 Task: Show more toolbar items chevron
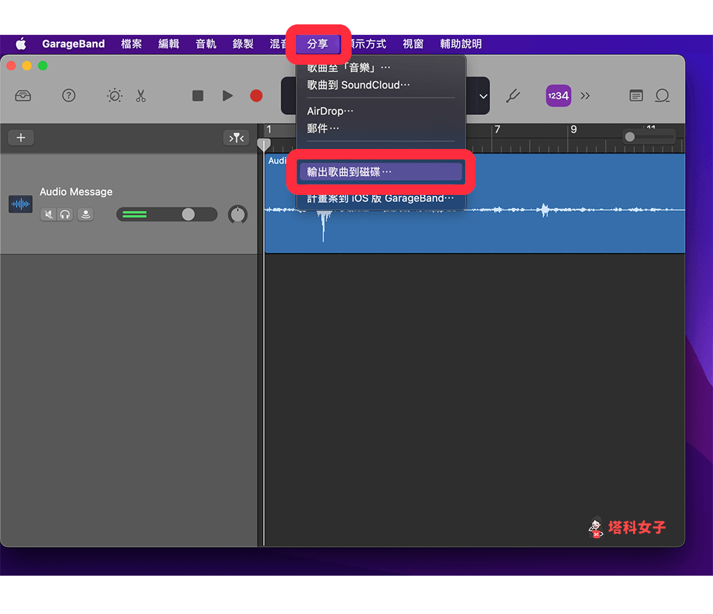point(585,96)
